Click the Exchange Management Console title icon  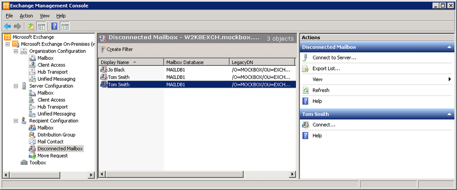6,5
